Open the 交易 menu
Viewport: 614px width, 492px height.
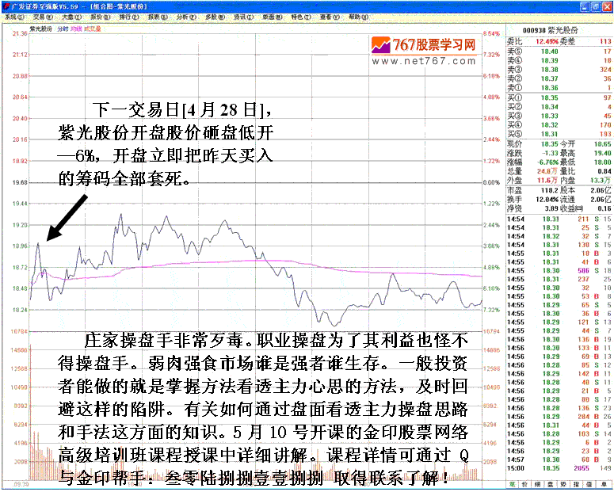click(x=41, y=16)
